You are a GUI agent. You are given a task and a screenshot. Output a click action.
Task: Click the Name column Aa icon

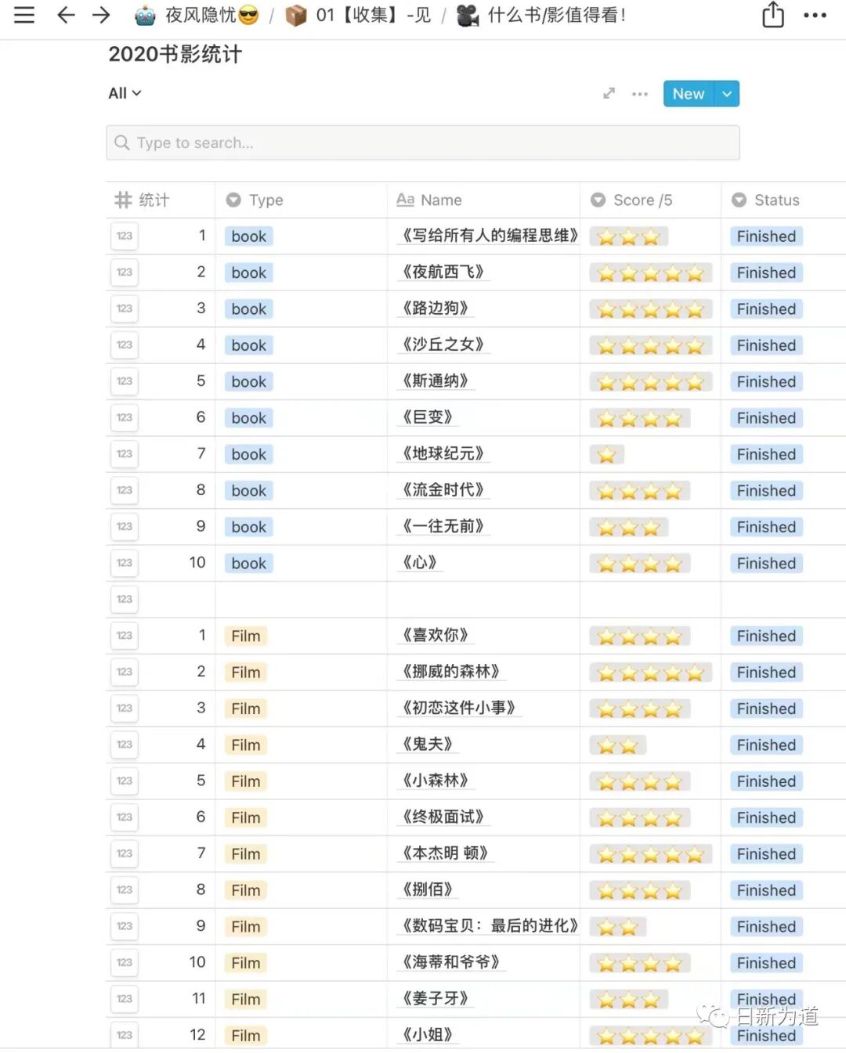pyautogui.click(x=405, y=200)
